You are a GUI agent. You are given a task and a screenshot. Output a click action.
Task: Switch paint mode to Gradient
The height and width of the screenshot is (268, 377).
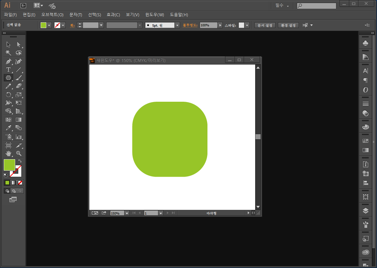coord(14,183)
